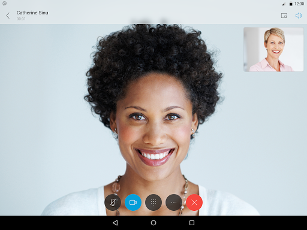Click the 00:31 call timer
Viewport: 307px width, 230px height.
pos(21,19)
